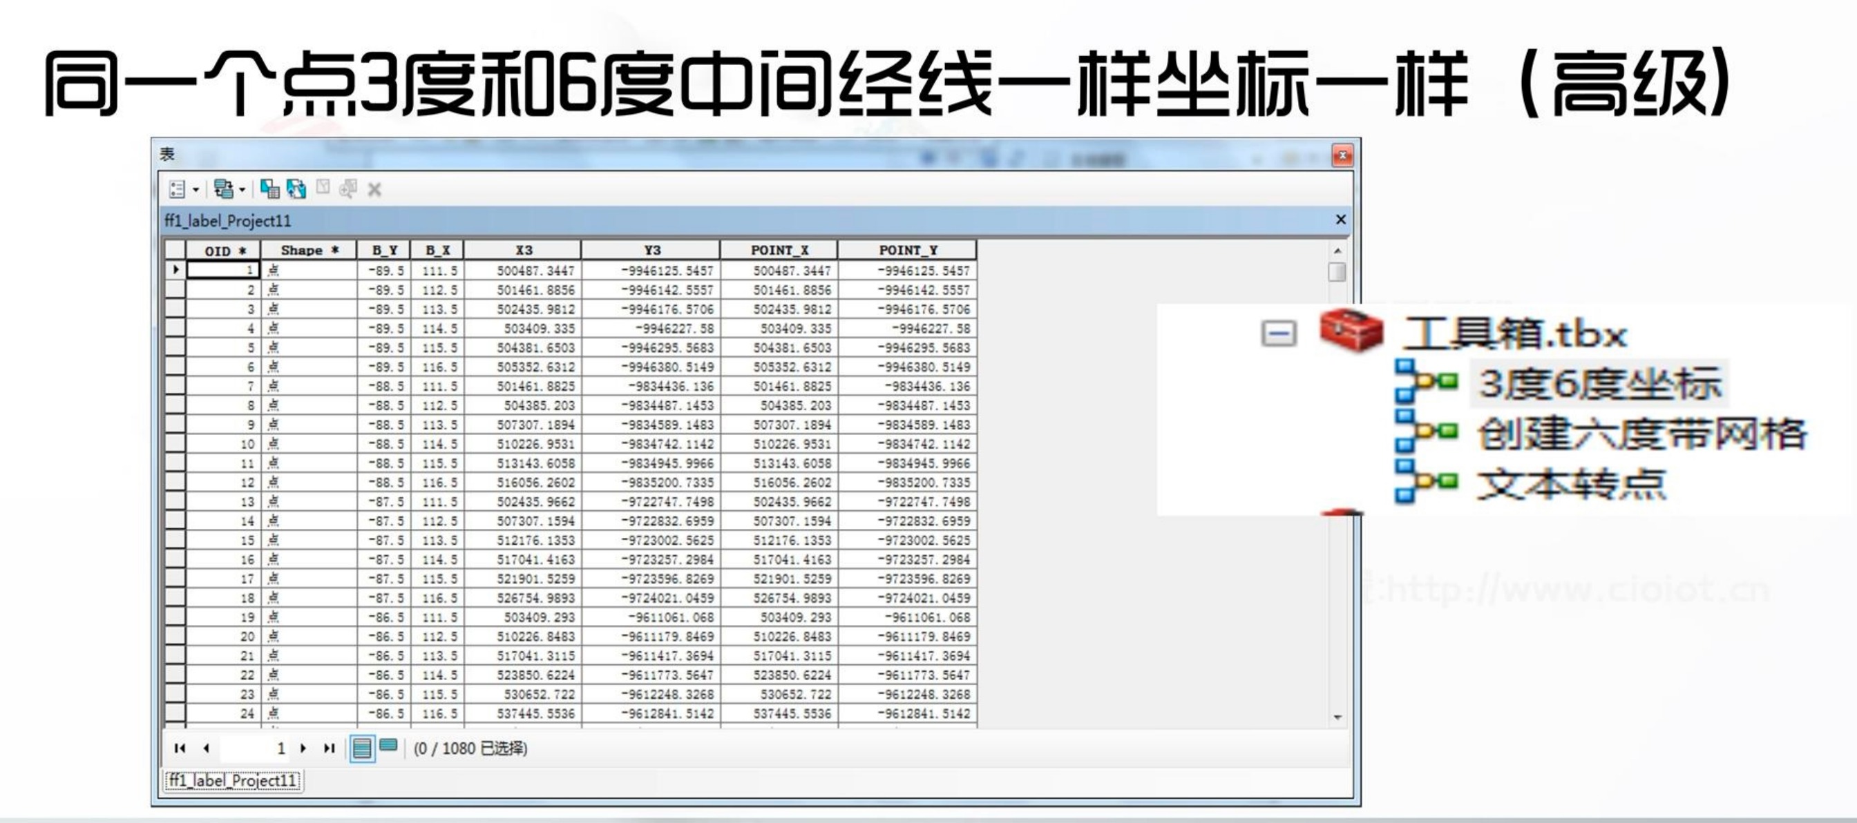This screenshot has width=1857, height=823.
Task: Collapse the 工具箱.tbx tree node
Action: click(x=1278, y=333)
